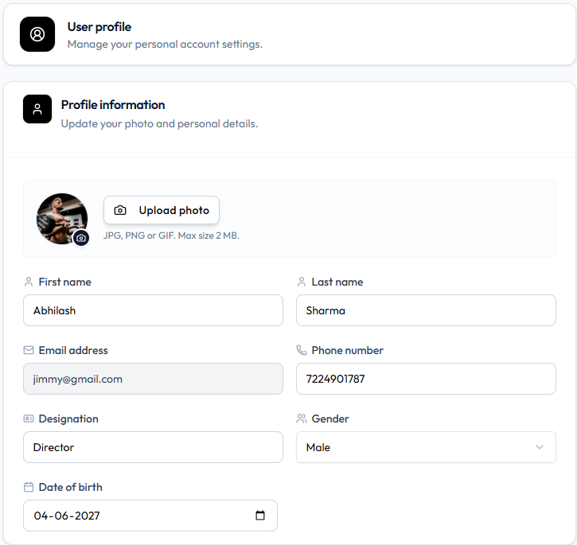Screen dimensions: 577x545
Task: Click the User profile header icon
Action: 37,34
